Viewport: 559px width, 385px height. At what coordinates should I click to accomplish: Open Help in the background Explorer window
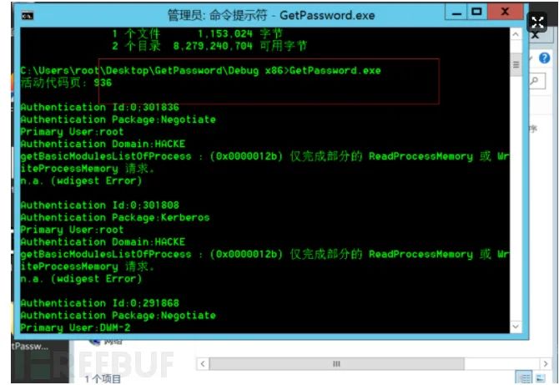(x=544, y=58)
